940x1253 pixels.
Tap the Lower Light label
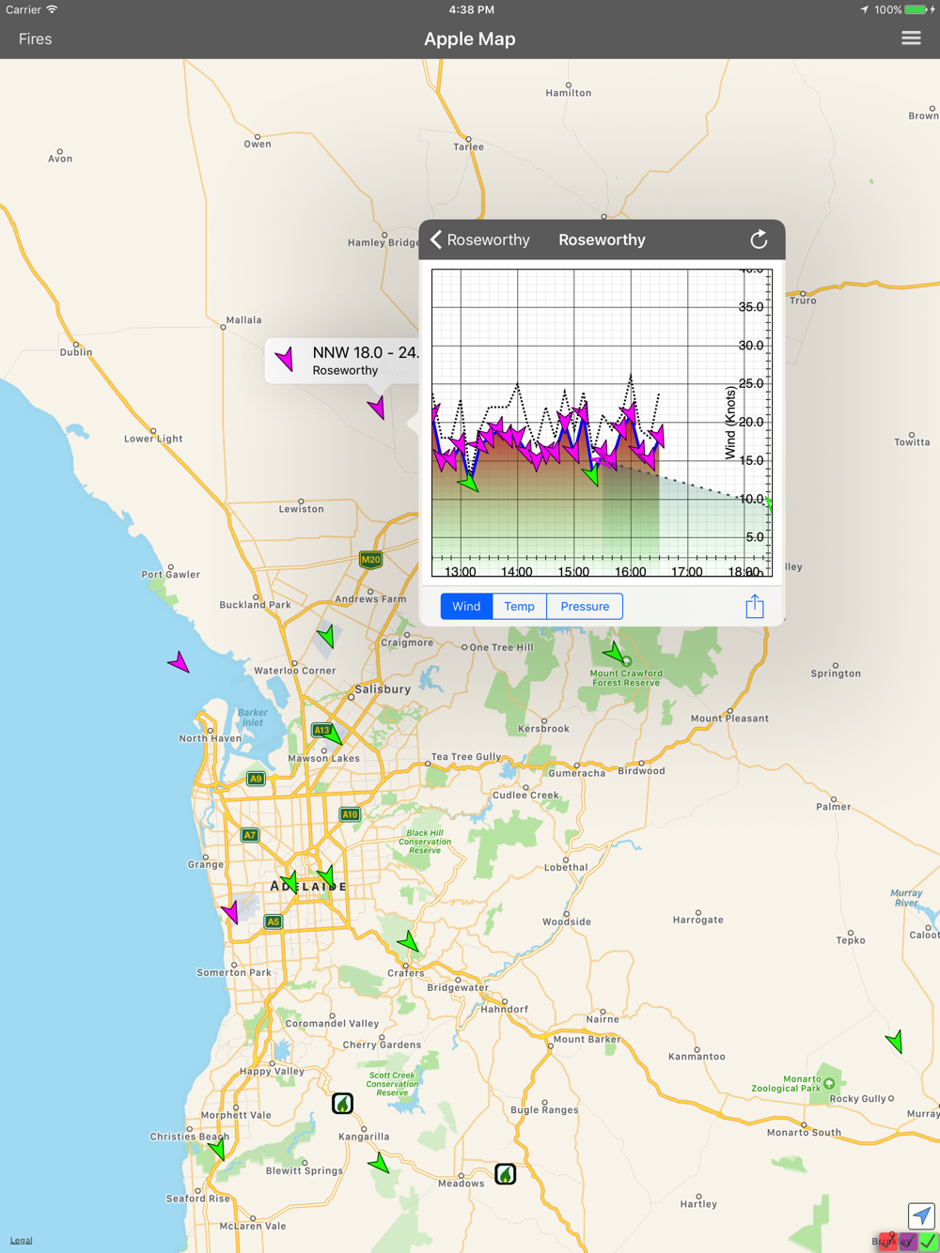(x=153, y=439)
